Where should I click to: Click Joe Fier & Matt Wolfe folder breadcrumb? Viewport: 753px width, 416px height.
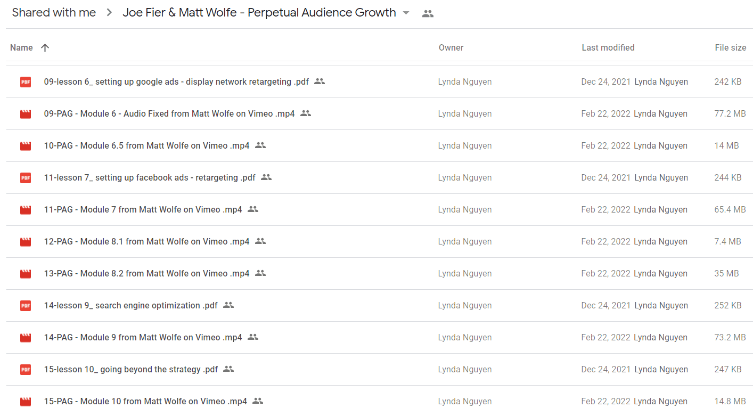pyautogui.click(x=259, y=13)
